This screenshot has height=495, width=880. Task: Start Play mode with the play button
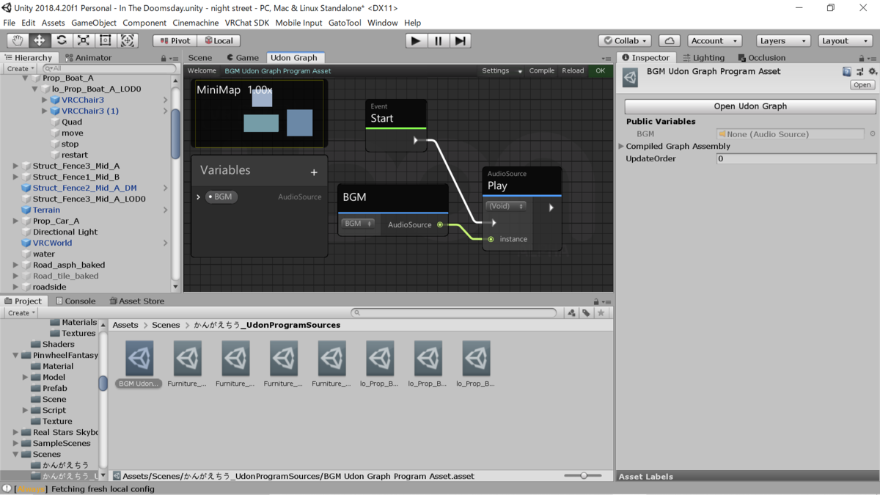tap(416, 41)
